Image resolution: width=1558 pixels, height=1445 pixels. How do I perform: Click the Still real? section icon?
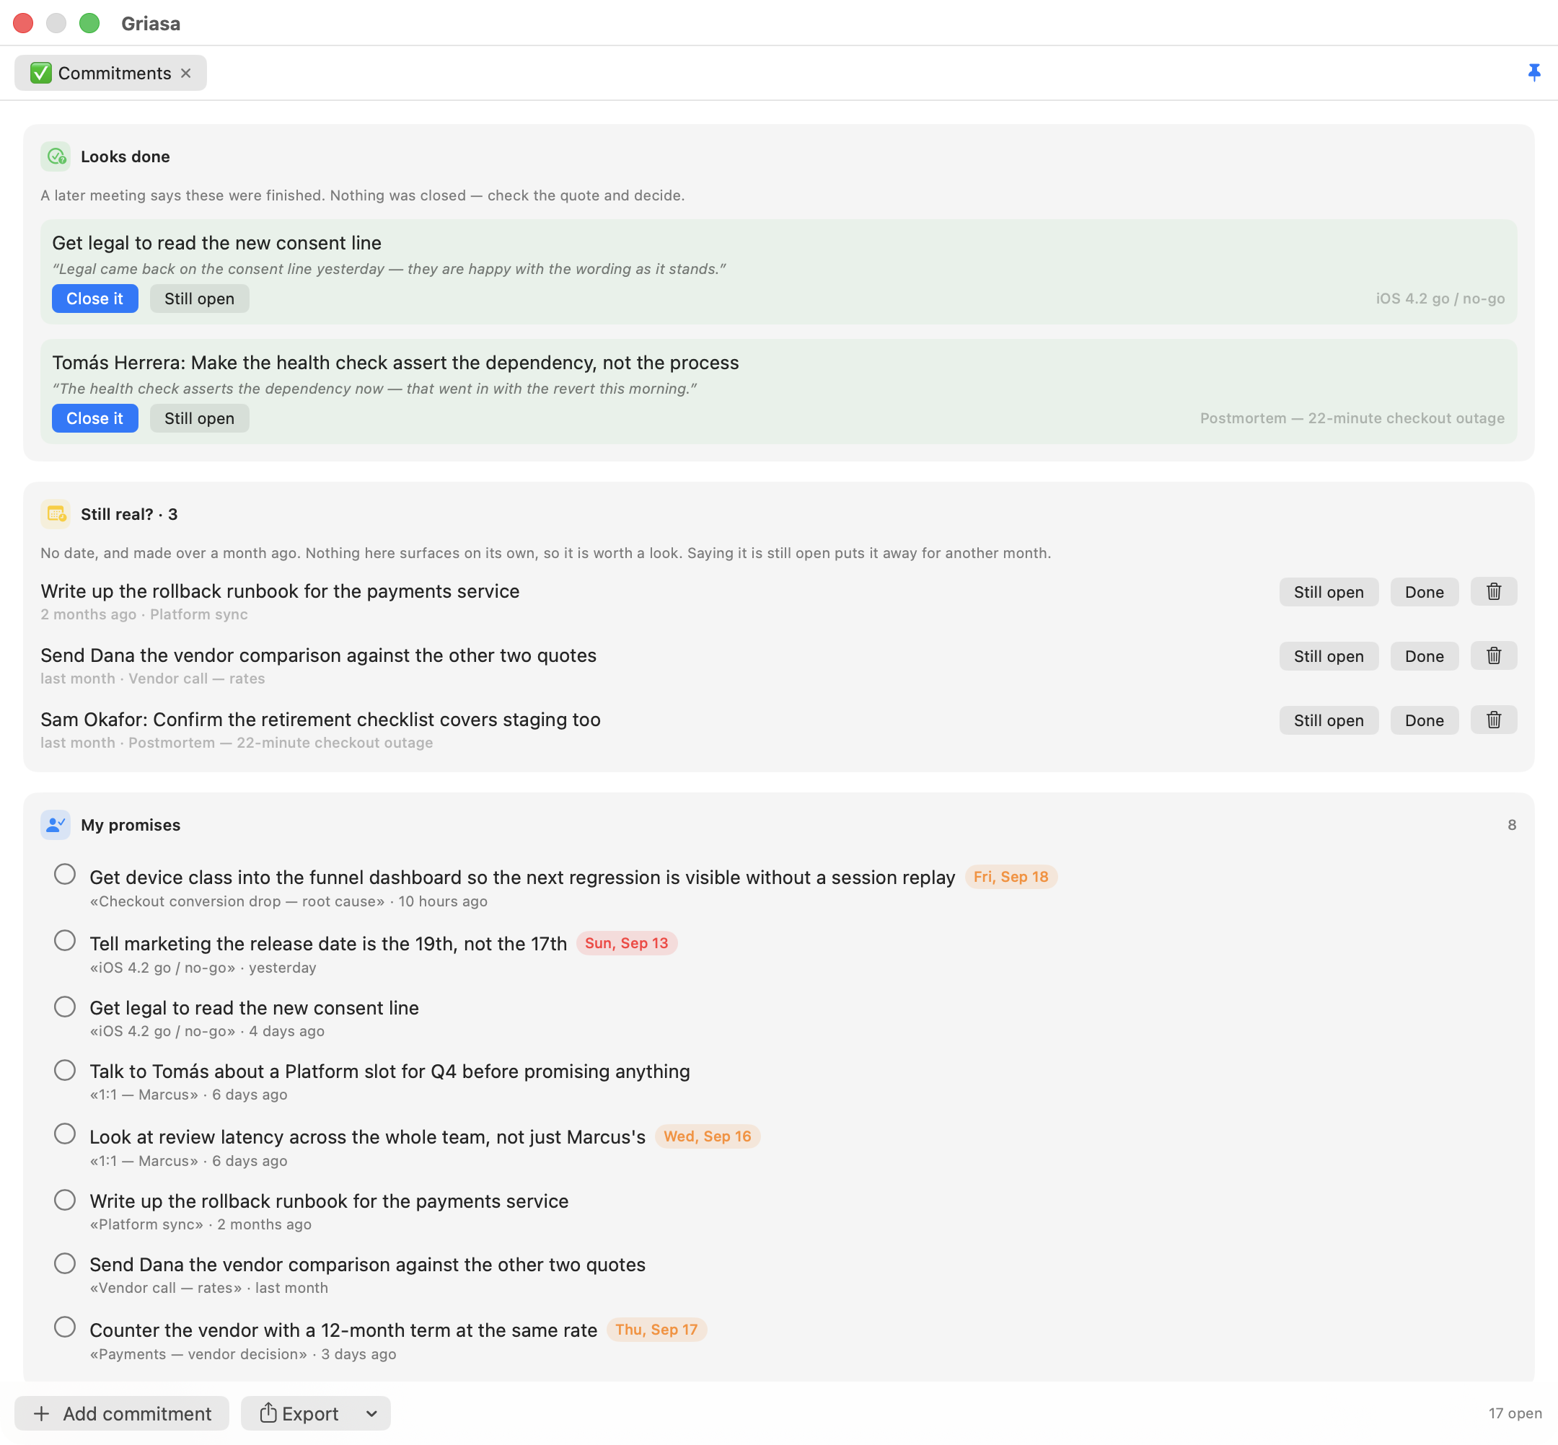pyautogui.click(x=56, y=513)
